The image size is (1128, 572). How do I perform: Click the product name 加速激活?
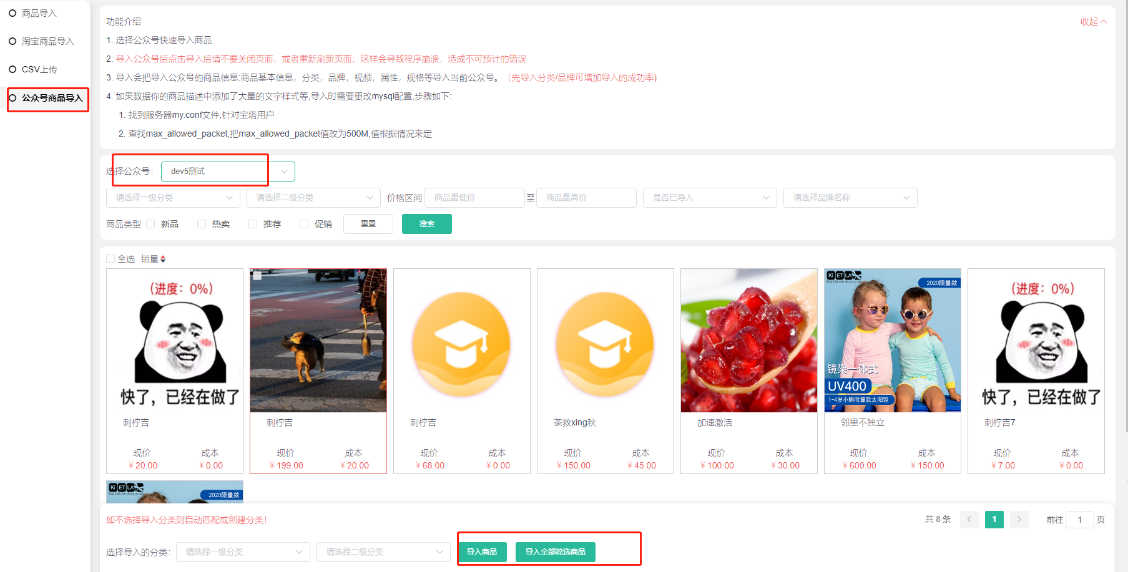[715, 423]
